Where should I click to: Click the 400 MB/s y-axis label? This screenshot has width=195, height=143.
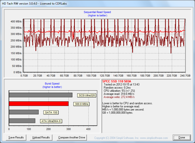click(16, 21)
